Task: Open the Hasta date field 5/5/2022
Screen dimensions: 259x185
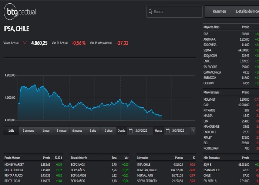Action: pos(177,131)
